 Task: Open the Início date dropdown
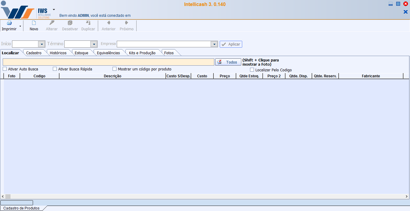tap(42, 44)
